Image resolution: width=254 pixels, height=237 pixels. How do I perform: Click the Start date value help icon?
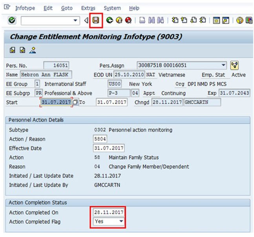click(75, 102)
